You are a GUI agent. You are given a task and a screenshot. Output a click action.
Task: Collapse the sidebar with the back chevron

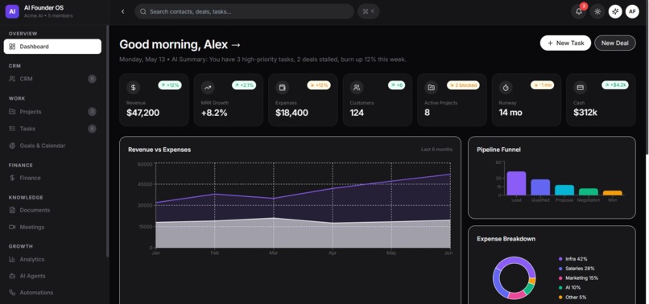pos(122,11)
